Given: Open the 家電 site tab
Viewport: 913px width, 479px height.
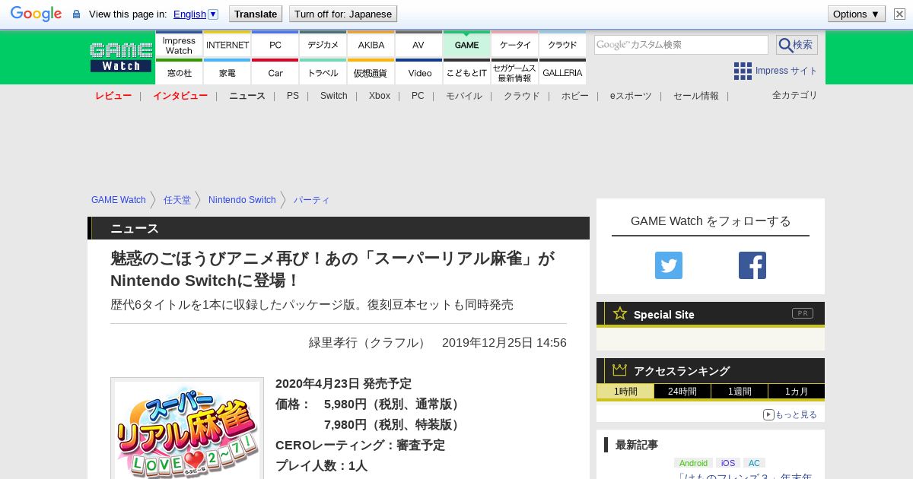Looking at the screenshot, I should pos(227,72).
